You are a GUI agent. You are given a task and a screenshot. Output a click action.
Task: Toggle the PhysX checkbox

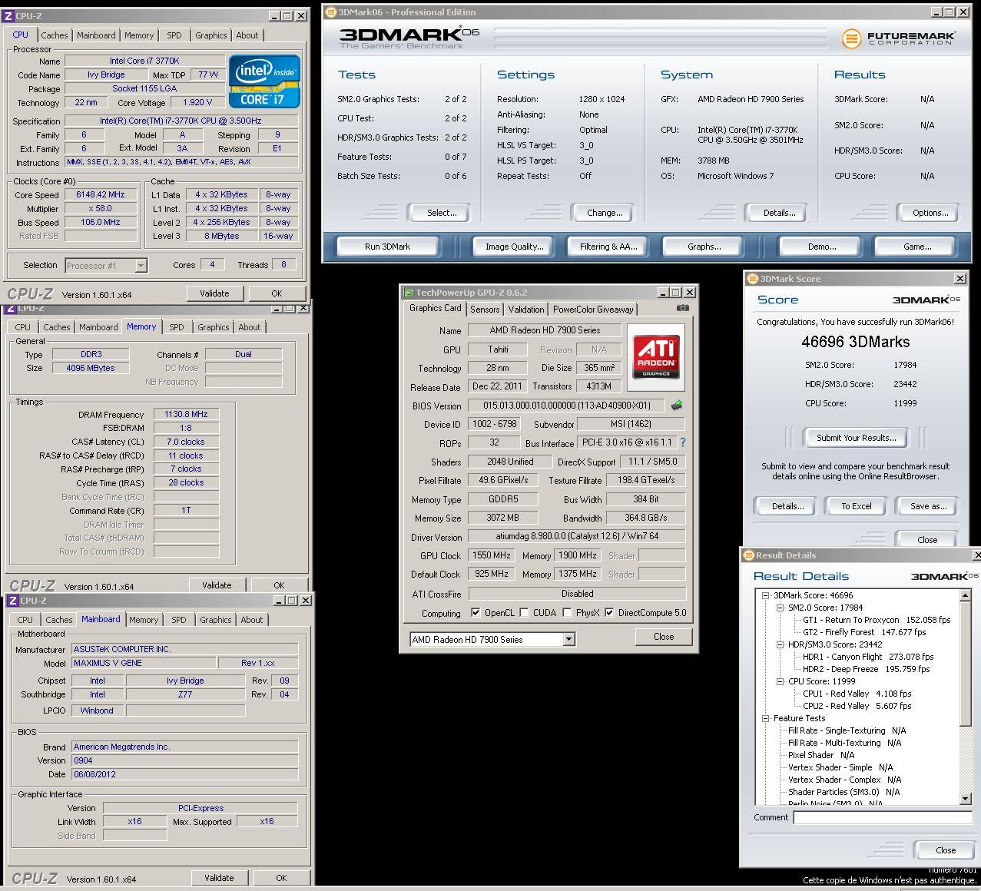567,613
